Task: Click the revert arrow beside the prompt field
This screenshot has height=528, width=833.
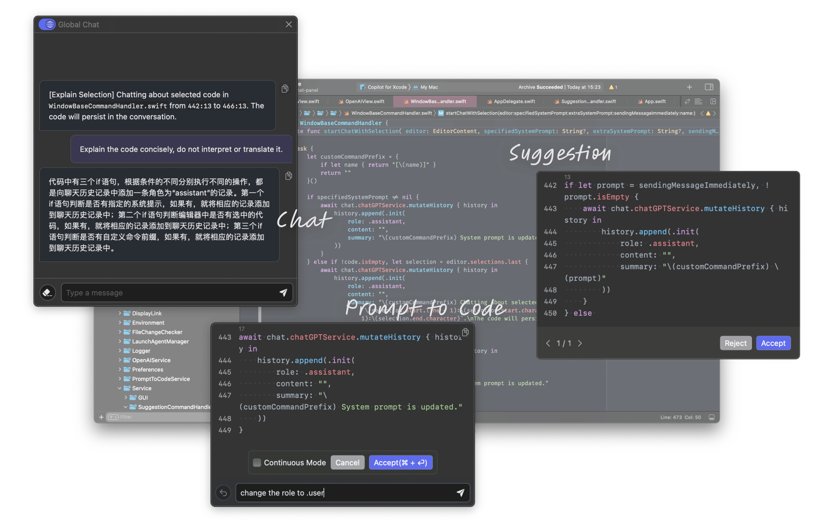Action: (223, 493)
